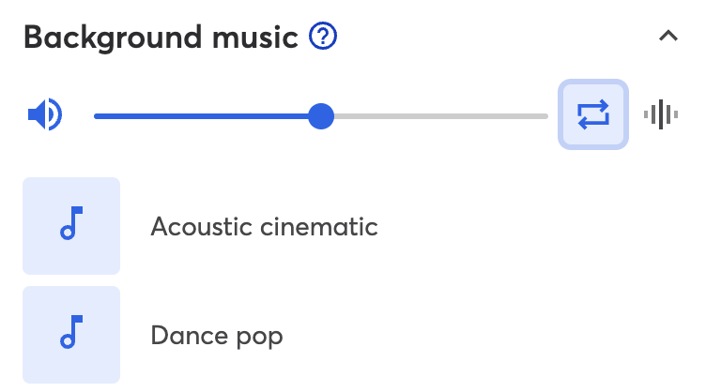
Task: Lower volume on the blue slider track
Action: coord(201,116)
